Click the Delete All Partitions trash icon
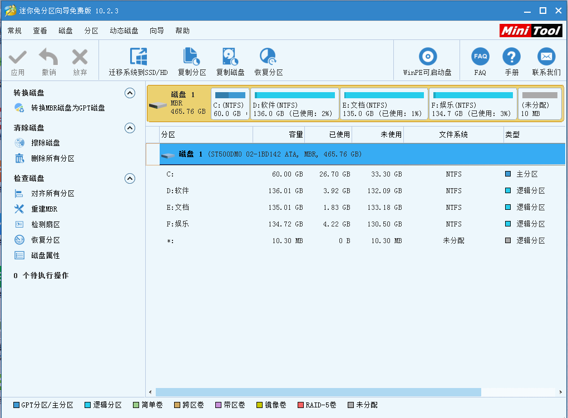Viewport: 568px width, 418px height. (19, 158)
